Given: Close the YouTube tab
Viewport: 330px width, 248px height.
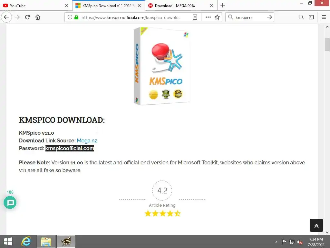Looking at the screenshot, I should pyautogui.click(x=67, y=5).
